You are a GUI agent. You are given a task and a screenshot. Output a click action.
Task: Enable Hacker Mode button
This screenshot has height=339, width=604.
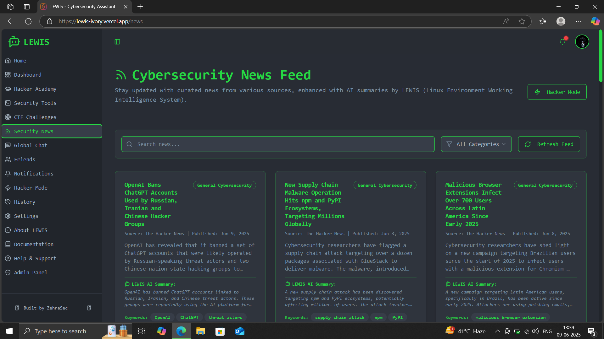(x=557, y=92)
